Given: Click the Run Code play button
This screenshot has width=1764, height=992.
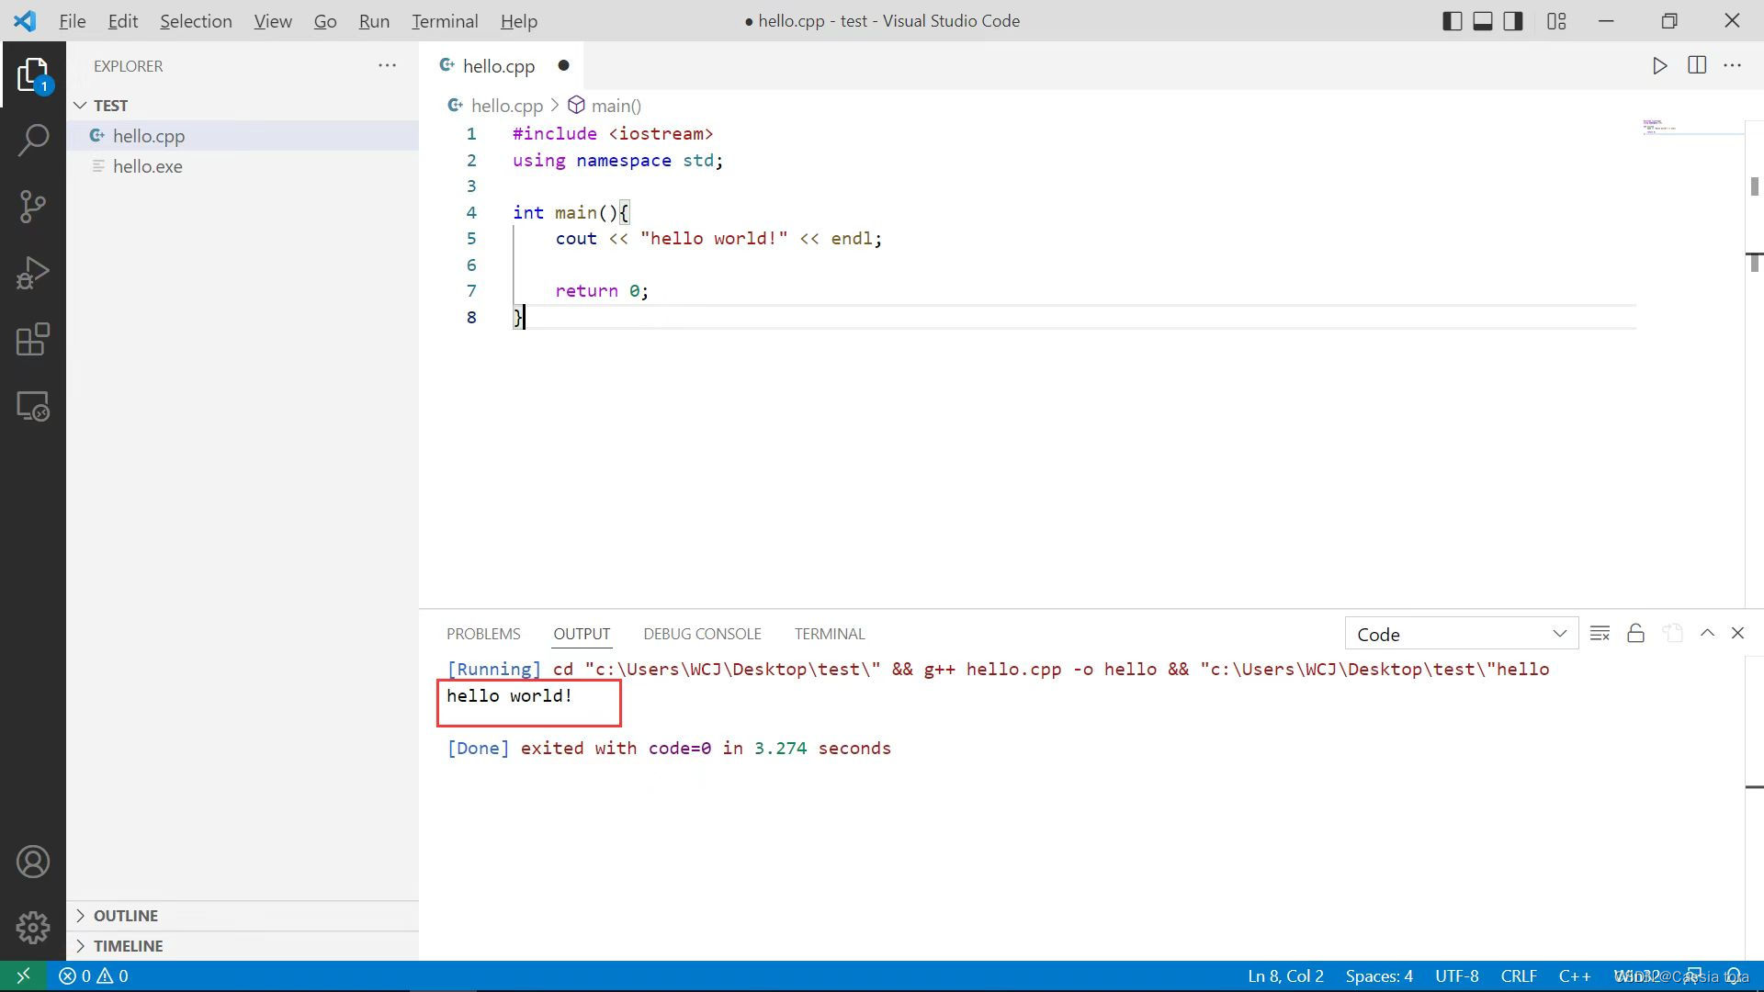Looking at the screenshot, I should [1659, 66].
